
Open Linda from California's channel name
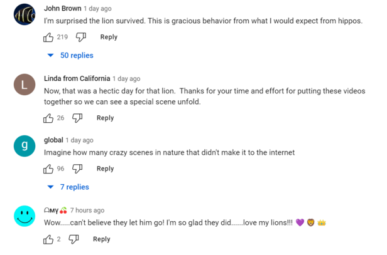[77, 79]
